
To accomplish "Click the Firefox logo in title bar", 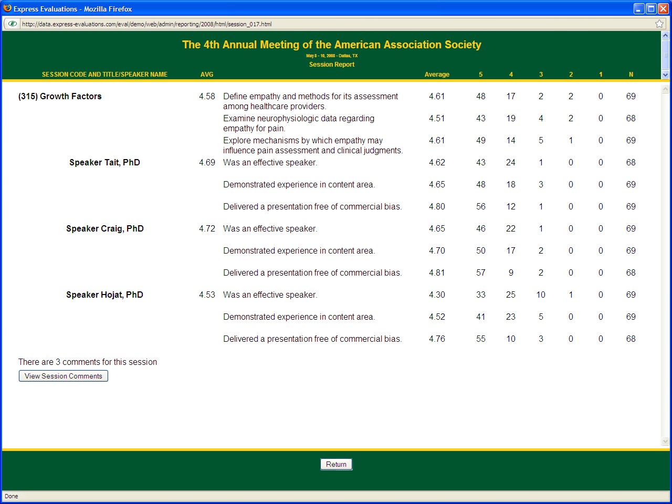I will 7,8.
